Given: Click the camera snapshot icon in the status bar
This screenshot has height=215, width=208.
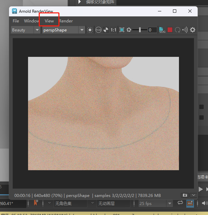Looking at the screenshot, I should pyautogui.click(x=185, y=195).
